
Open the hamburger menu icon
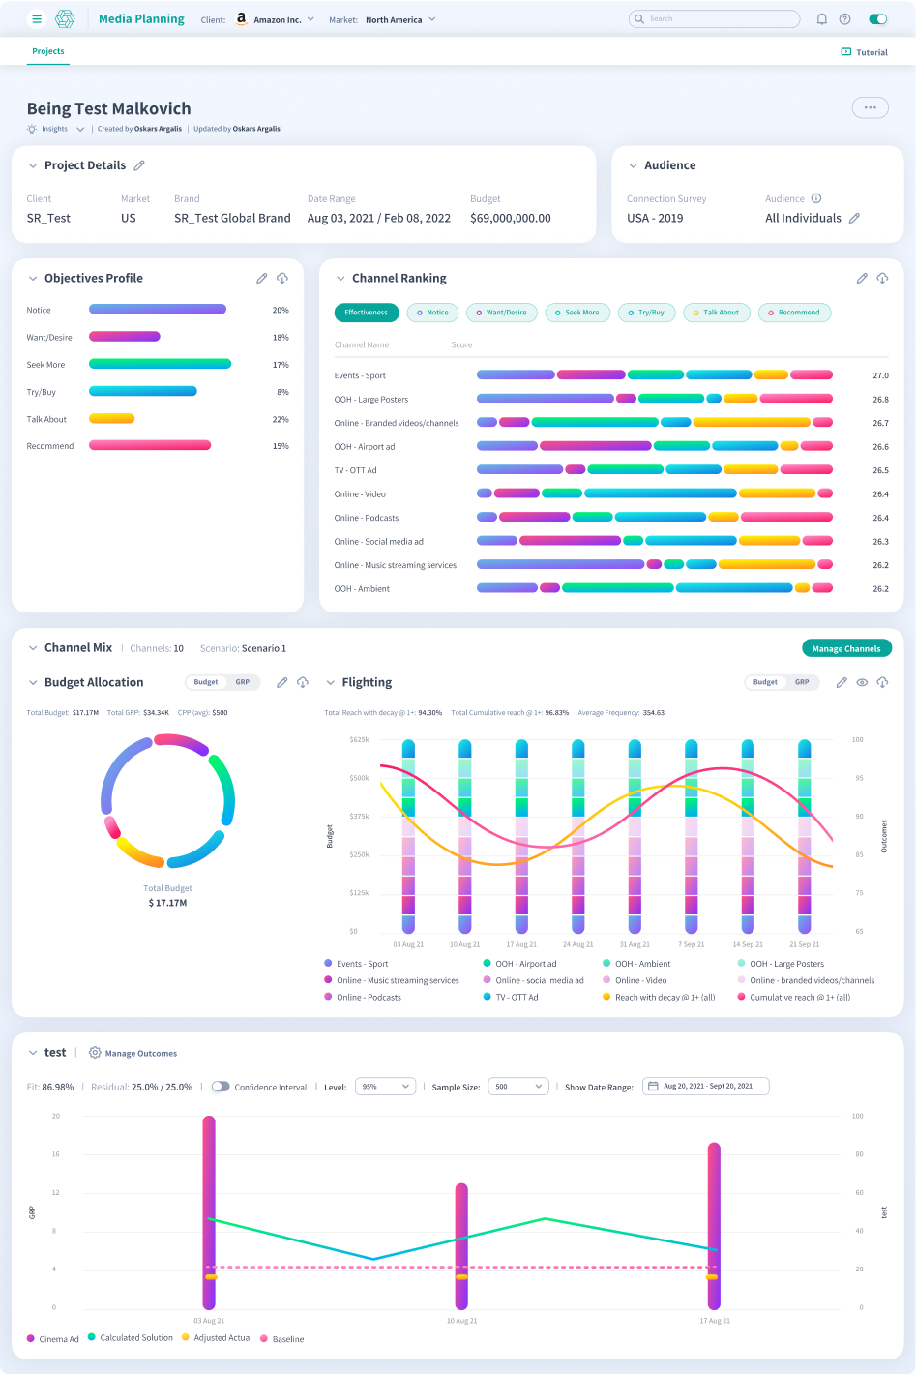tap(37, 19)
